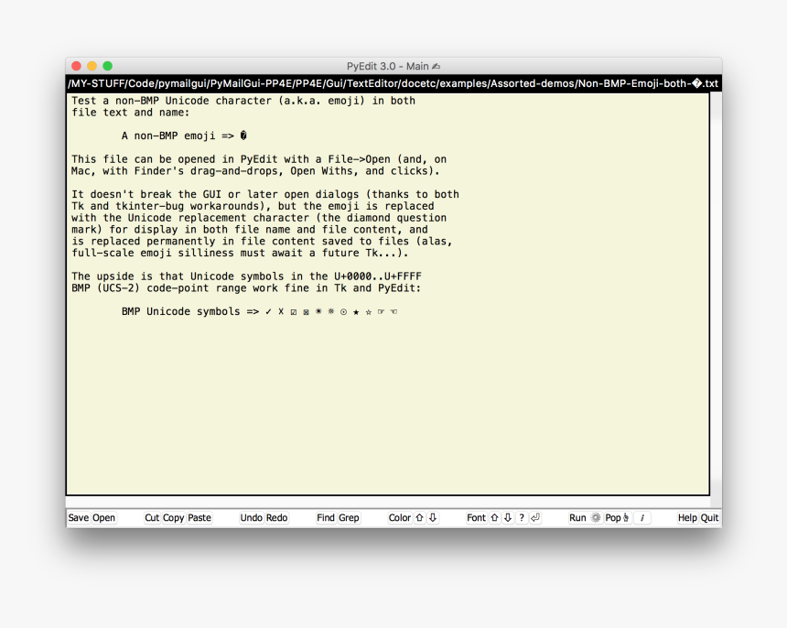
Task: Click the Font button
Action: (x=476, y=517)
